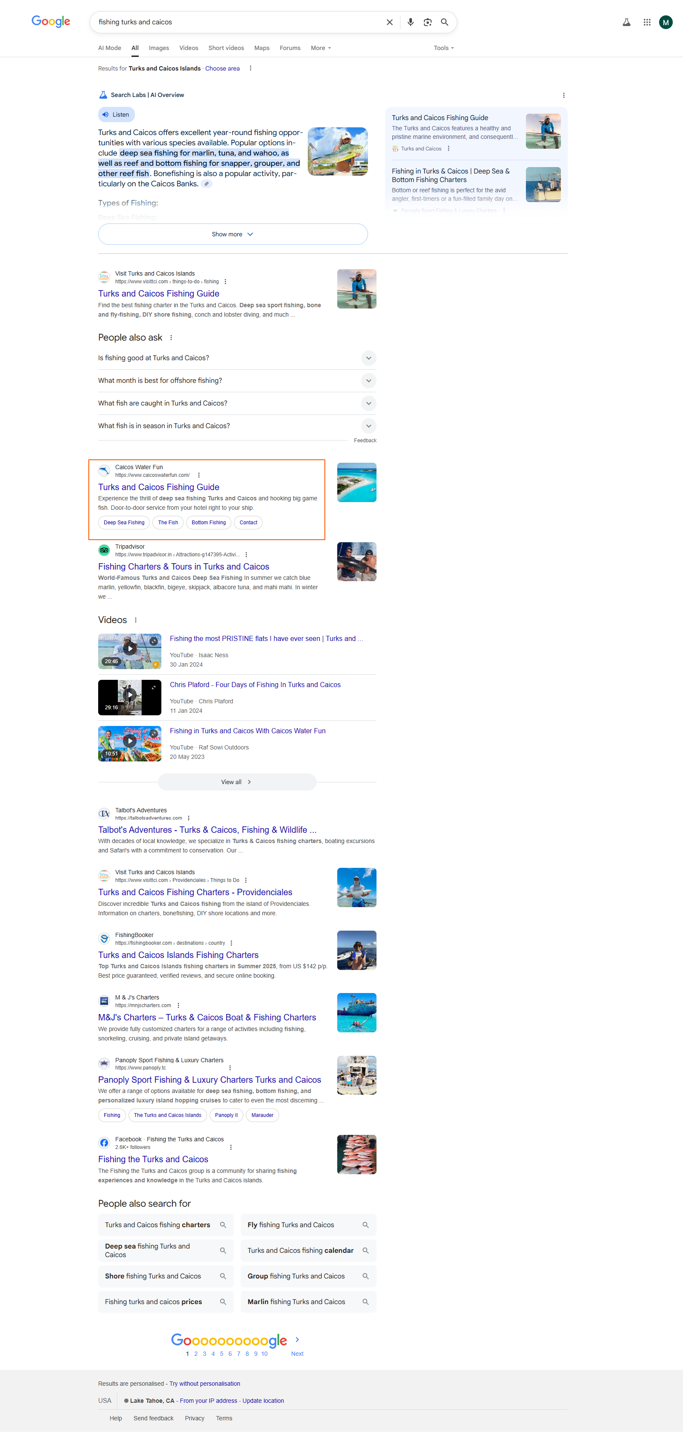Click Update location link
The height and width of the screenshot is (1434, 683).
click(x=263, y=1401)
